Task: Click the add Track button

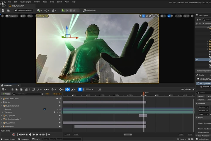Action: (6, 94)
